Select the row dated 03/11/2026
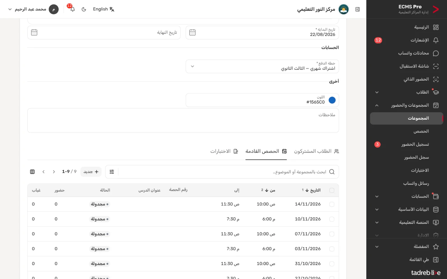The width and height of the screenshot is (447, 279). pyautogui.click(x=332, y=249)
